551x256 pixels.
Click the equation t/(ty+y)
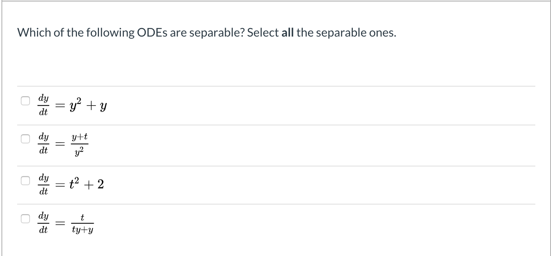pos(83,223)
